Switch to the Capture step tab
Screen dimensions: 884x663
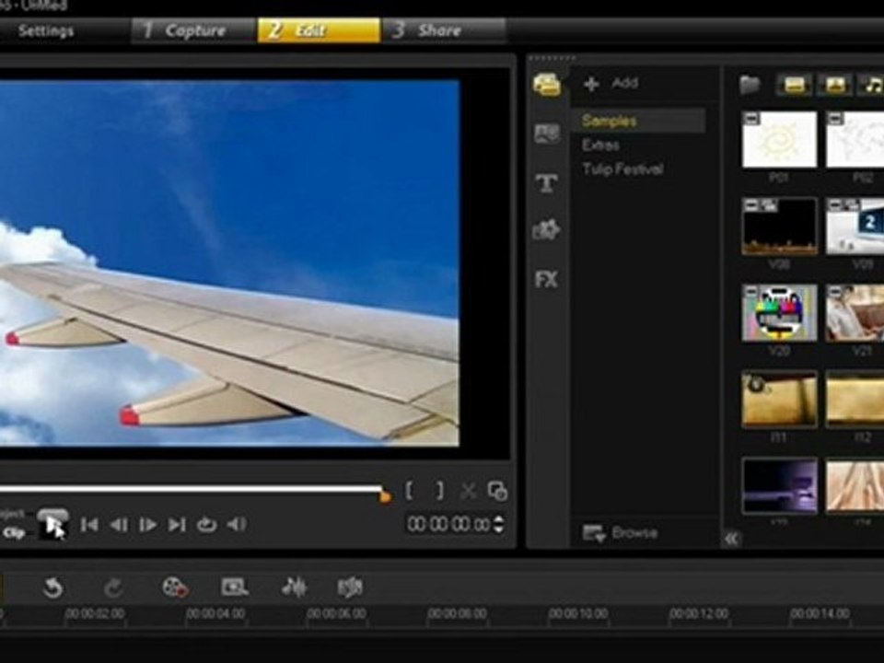[x=194, y=30]
